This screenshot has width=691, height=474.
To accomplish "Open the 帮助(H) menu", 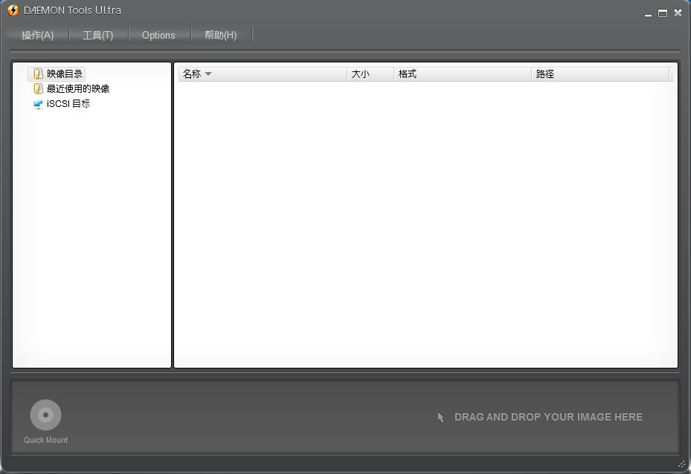I will (x=220, y=34).
